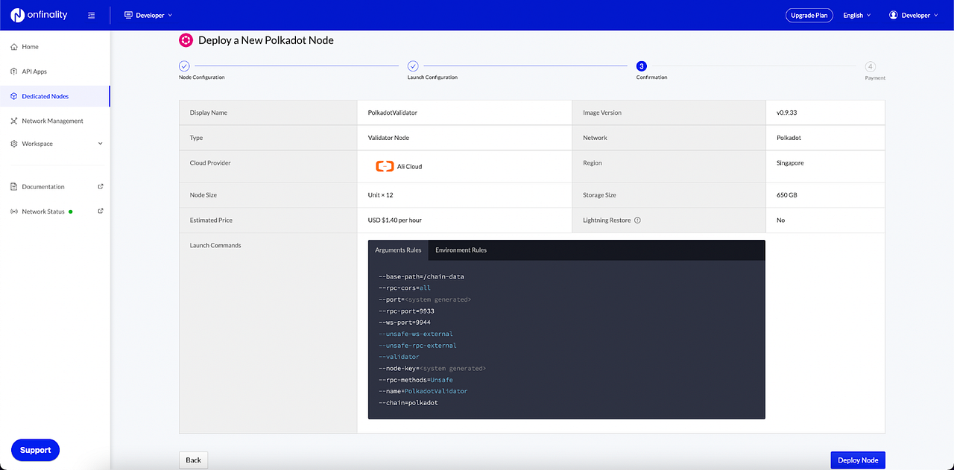Click the --ws-port=9944 argument line
The height and width of the screenshot is (470, 954).
pyautogui.click(x=405, y=323)
